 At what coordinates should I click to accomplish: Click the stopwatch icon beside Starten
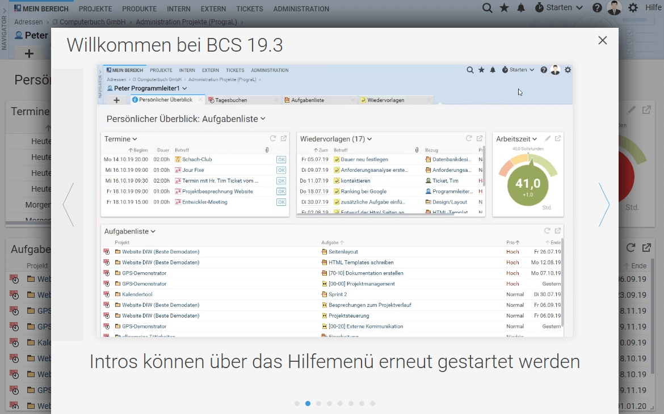539,8
